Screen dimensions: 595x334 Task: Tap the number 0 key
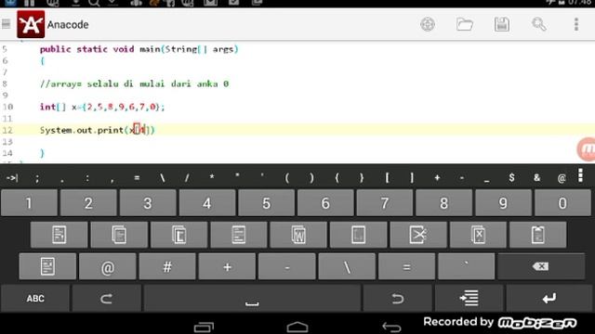click(562, 203)
